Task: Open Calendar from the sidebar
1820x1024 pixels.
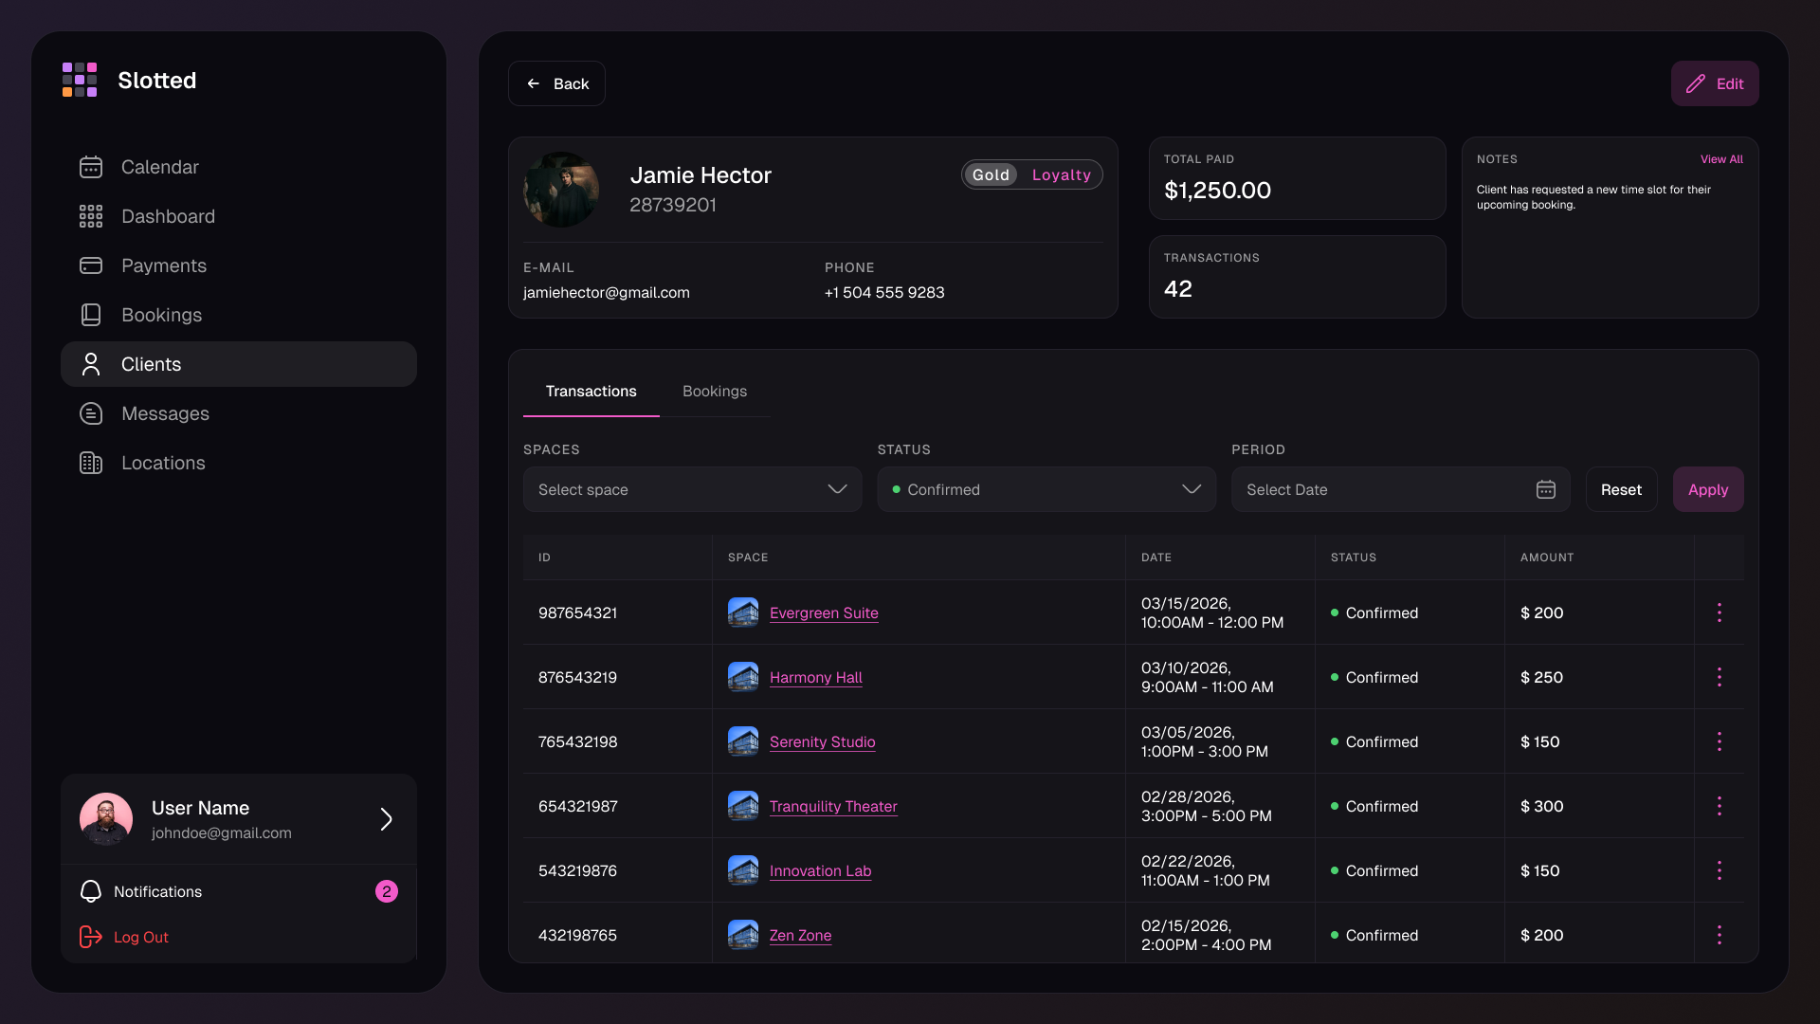Action: (239, 167)
